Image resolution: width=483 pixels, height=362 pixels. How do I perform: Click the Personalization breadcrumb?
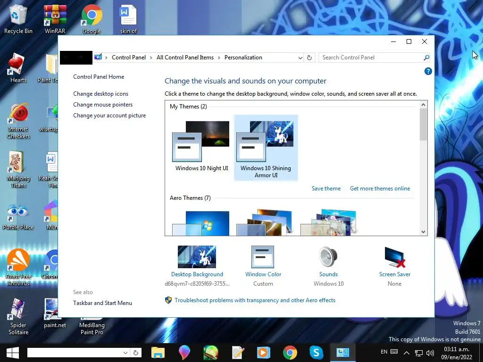[x=243, y=58]
